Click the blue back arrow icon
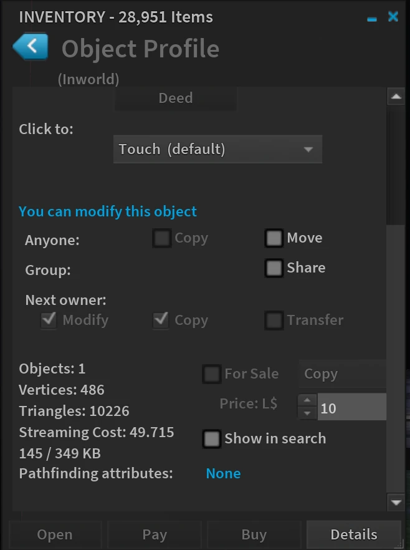 [x=30, y=47]
